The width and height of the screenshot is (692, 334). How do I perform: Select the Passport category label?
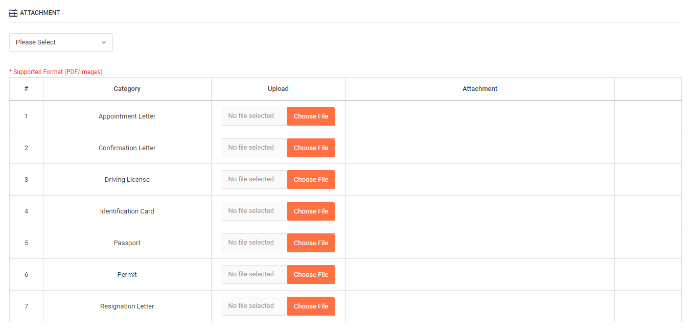coord(127,243)
